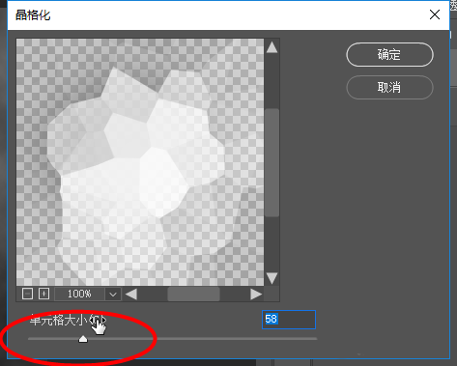This screenshot has height=366, width=457.
Task: Click the cell size value field 58
Action: pyautogui.click(x=289, y=320)
